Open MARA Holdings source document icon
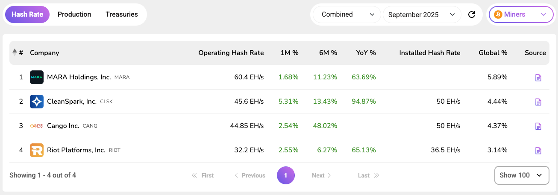 (538, 78)
